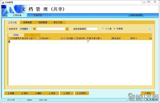Click the application icon in title bar
Viewport: 160px width, 103px height.
(x=3, y=2)
